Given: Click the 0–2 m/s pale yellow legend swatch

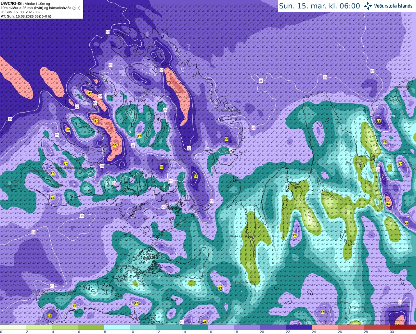Looking at the screenshot, I should coord(13,327).
